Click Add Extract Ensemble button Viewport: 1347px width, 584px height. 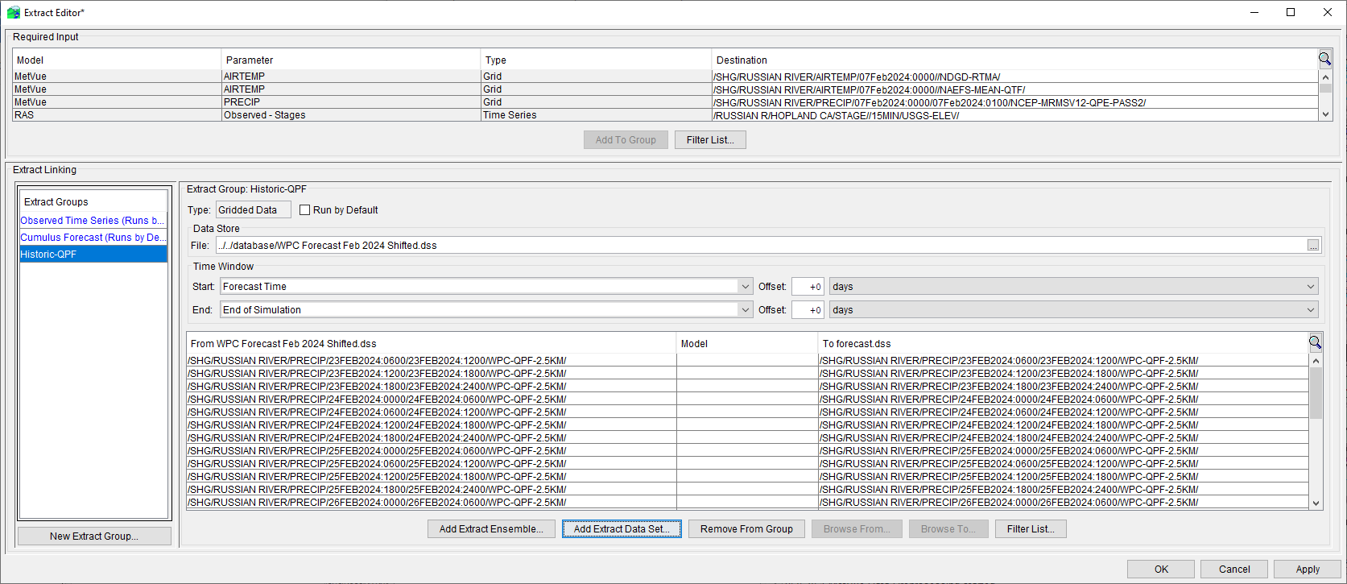click(x=491, y=528)
